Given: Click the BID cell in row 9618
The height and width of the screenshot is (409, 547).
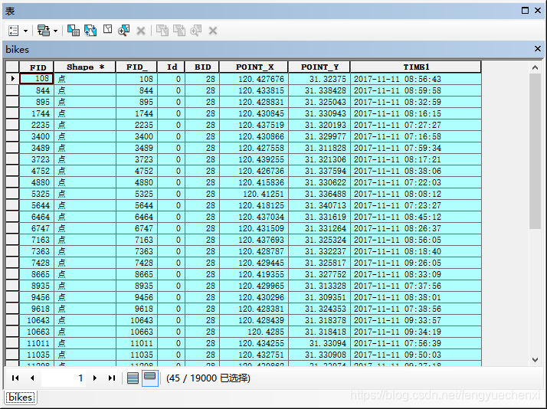Looking at the screenshot, I should [202, 309].
